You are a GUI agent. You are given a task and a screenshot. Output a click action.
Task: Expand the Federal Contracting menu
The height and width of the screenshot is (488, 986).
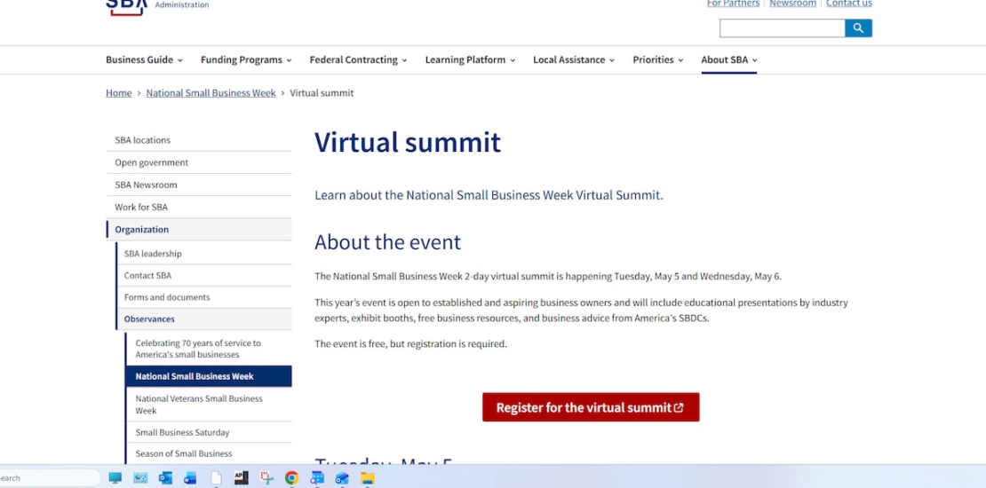[x=358, y=59]
